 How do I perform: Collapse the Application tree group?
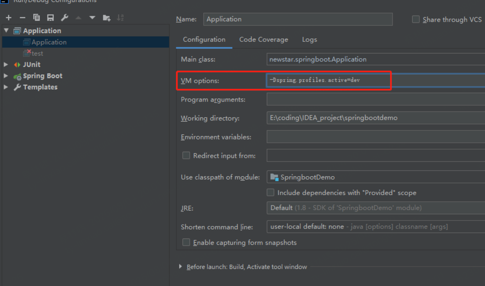(6, 30)
